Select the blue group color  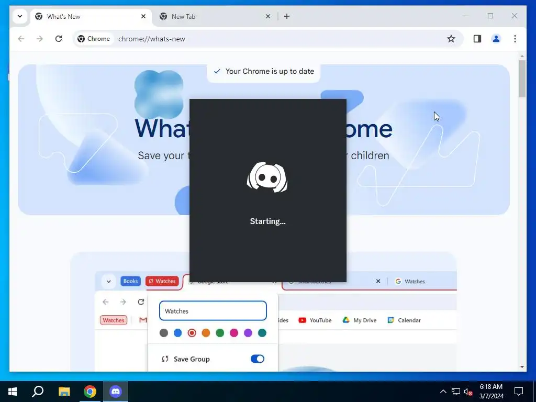click(x=178, y=332)
